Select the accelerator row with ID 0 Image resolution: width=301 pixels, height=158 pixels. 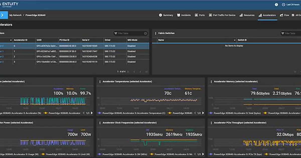click(x=74, y=46)
